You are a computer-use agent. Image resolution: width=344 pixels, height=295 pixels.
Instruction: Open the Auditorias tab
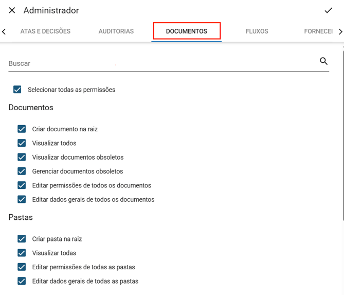click(116, 31)
